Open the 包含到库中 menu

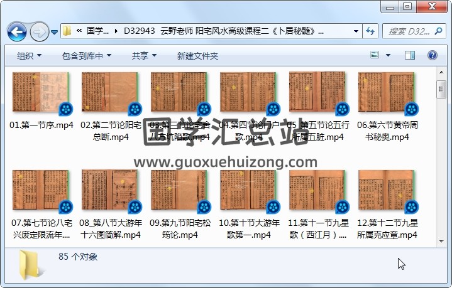tap(87, 55)
